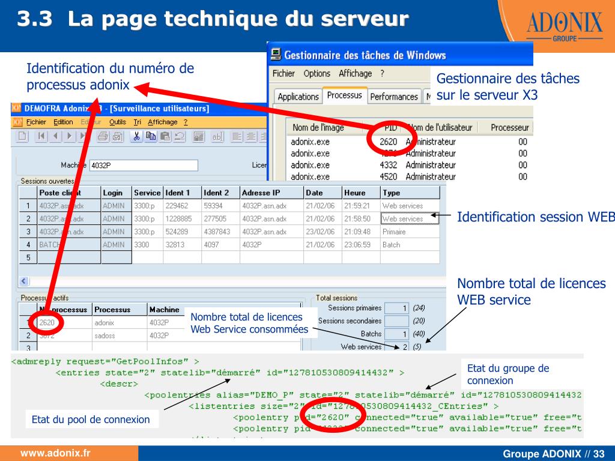Viewport: 615px width, 461px height.
Task: Click the 'Ident 2' column header
Action: pyautogui.click(x=220, y=193)
